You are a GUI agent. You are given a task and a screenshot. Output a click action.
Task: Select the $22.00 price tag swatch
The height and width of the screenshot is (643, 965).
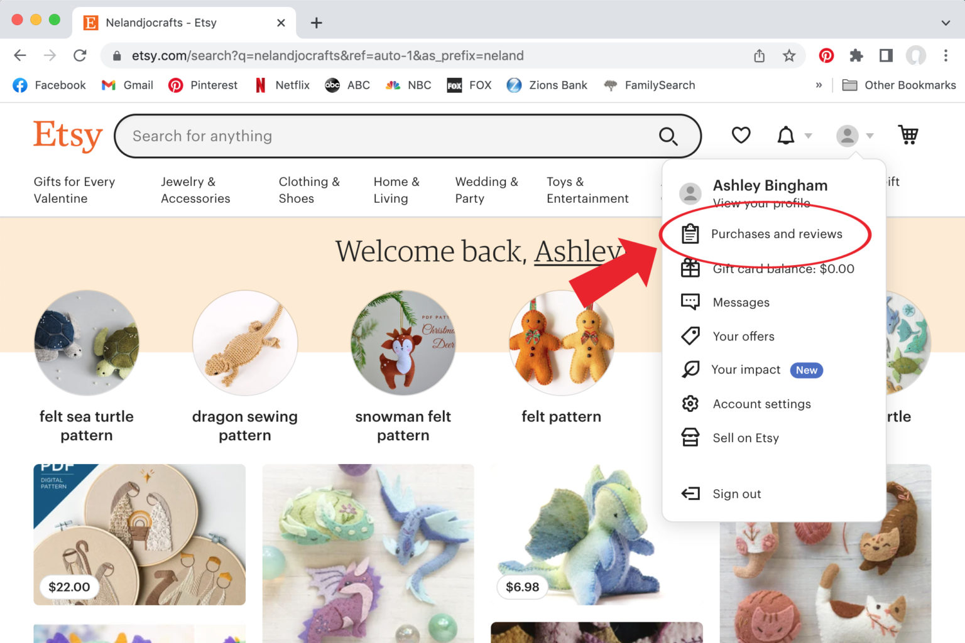coord(69,587)
